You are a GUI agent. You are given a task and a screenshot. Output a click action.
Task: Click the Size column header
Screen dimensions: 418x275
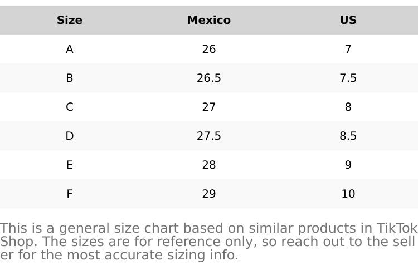[70, 21]
